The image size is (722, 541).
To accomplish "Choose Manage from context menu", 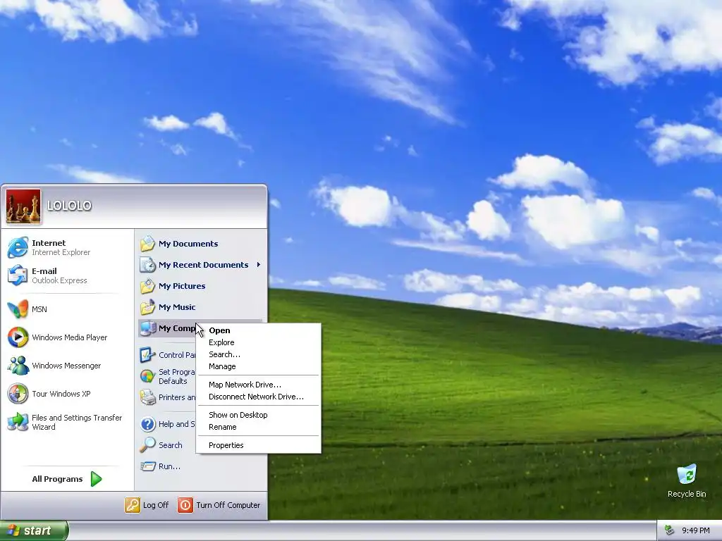I will click(258, 366).
